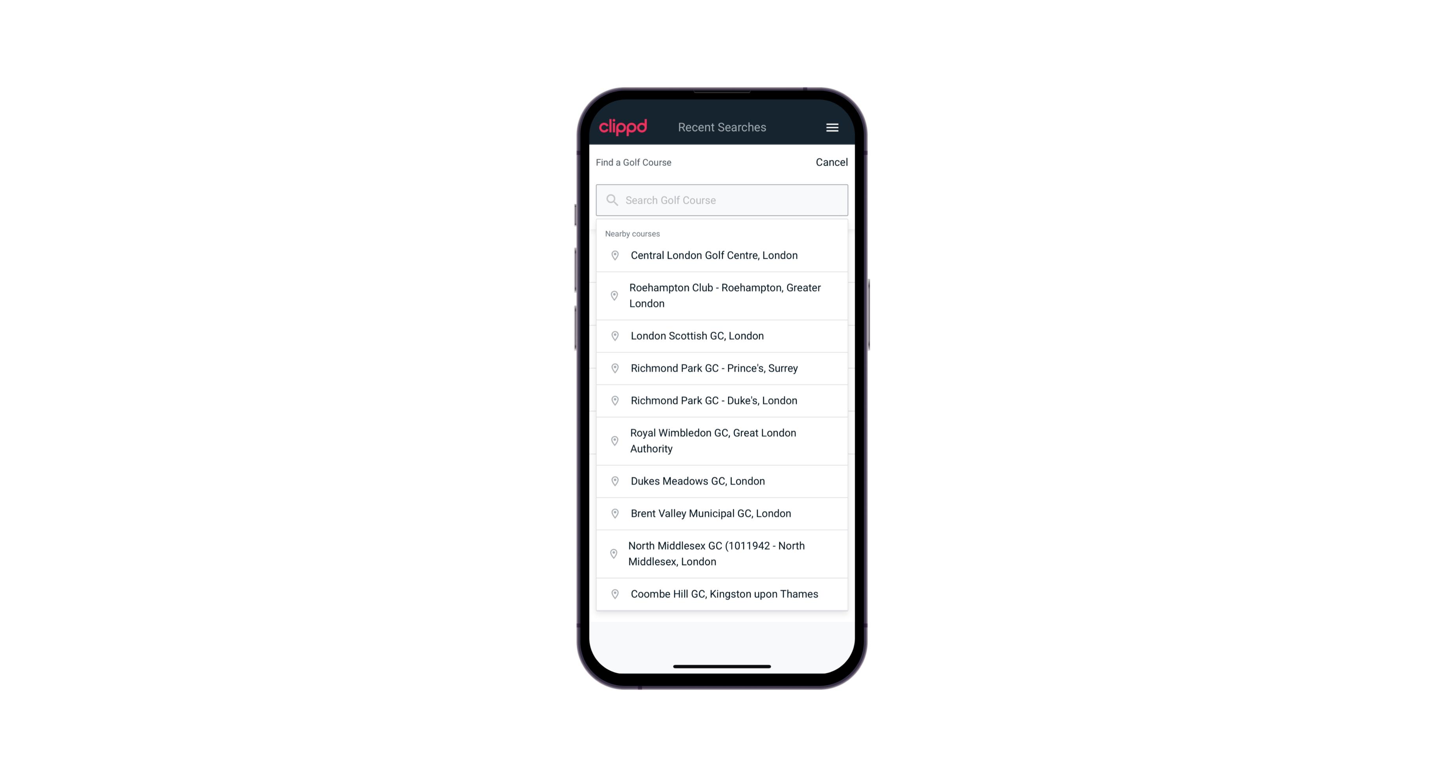Select North Middlesex GC from the list

click(722, 553)
